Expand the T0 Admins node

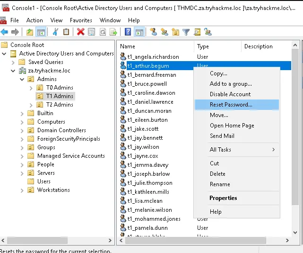[31, 88]
